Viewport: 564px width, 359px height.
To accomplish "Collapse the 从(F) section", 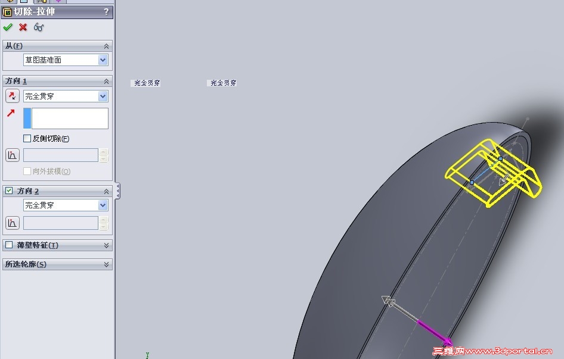I will click(x=107, y=46).
